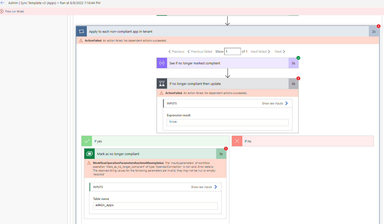Select the expression icon on See if no longer marked complient
Viewport: 384px width, 224px height.
(x=162, y=63)
